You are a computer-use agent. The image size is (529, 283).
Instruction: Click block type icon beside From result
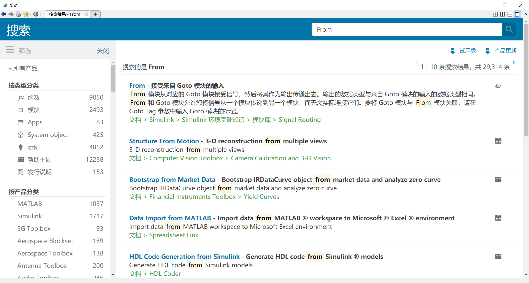pos(498,86)
